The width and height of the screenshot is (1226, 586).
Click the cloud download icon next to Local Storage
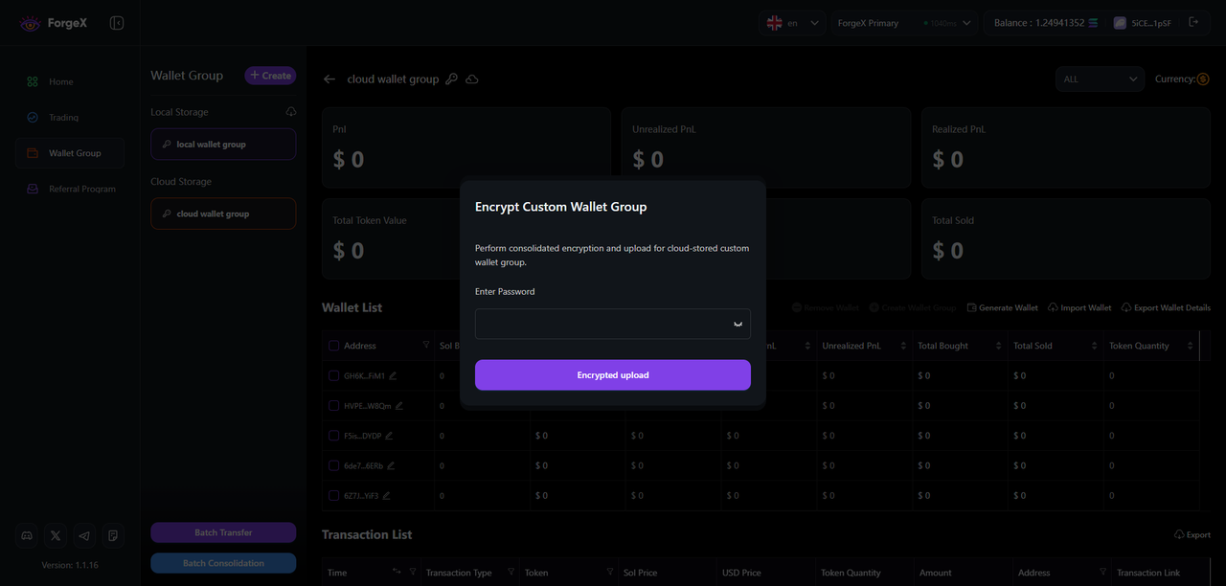(x=291, y=112)
